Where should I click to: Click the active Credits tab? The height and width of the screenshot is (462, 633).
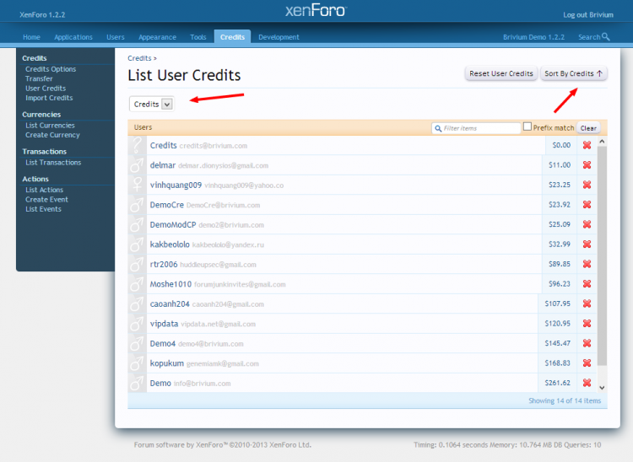[x=233, y=37]
